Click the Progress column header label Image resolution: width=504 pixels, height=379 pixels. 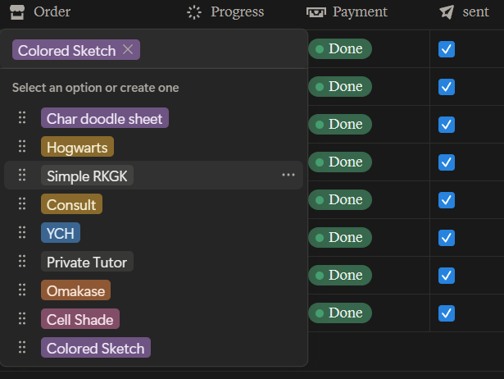[237, 12]
